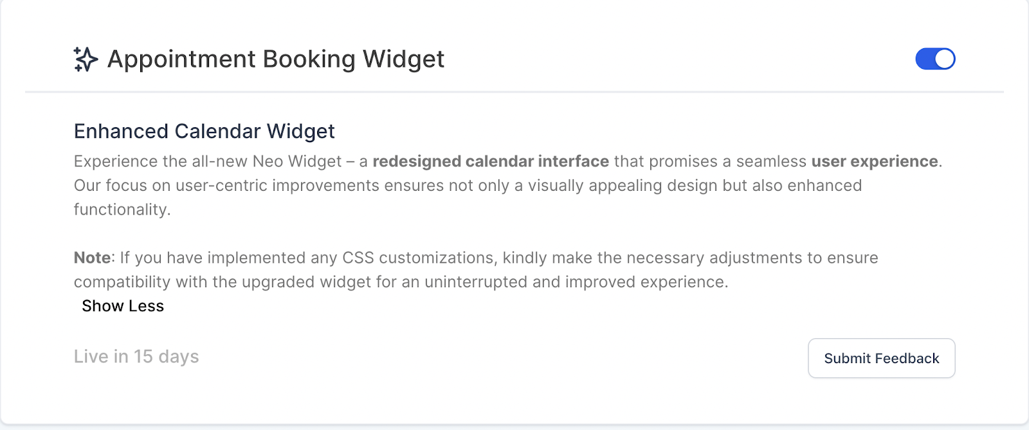Viewport: 1029px width, 430px height.
Task: Click the word seamless in the description
Action: pos(771,161)
